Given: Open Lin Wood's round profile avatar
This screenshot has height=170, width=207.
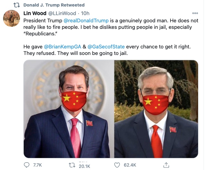Looking at the screenshot, I should click(11, 18).
